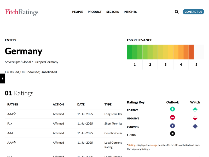Click the Contact Us button
Image resolution: width=209 pixels, height=157 pixels.
coord(193,12)
